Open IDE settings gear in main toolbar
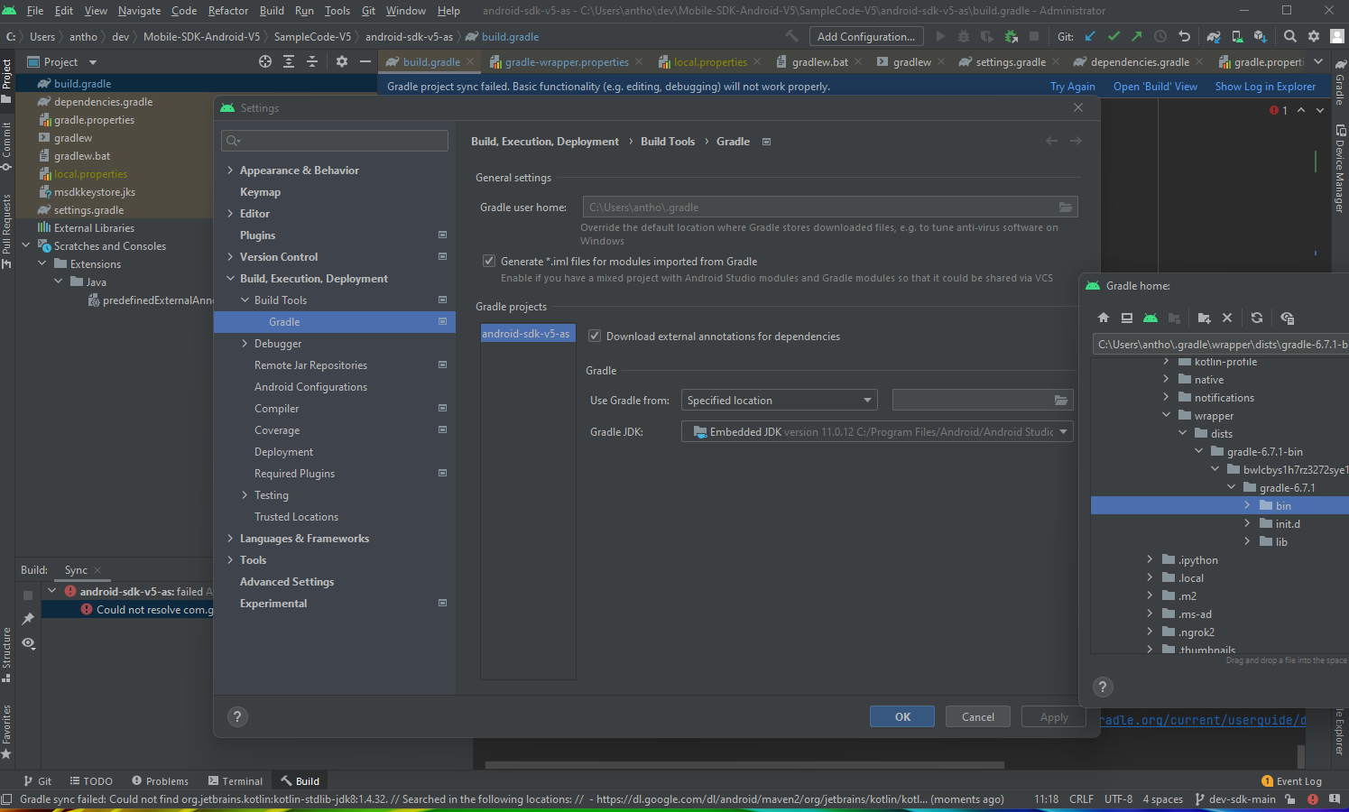1349x812 pixels. [1314, 36]
